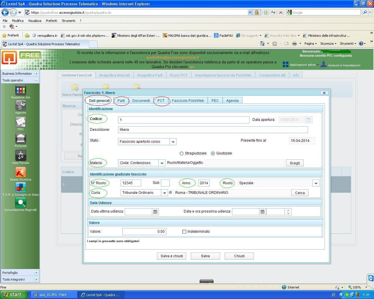Expand the Portafoglio section
The image size is (374, 299).
coord(36,272)
